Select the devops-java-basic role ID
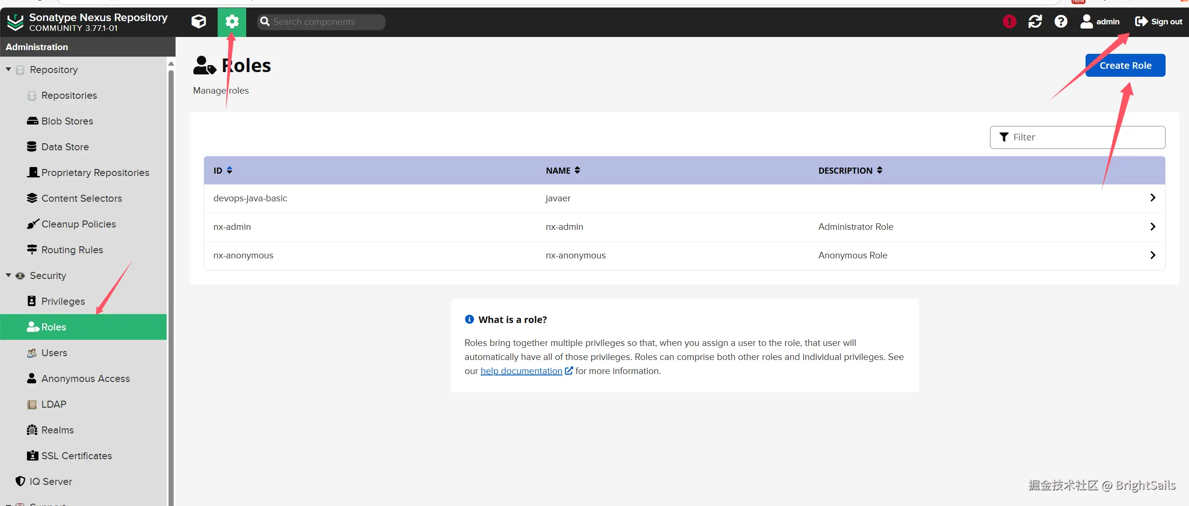 coord(250,198)
